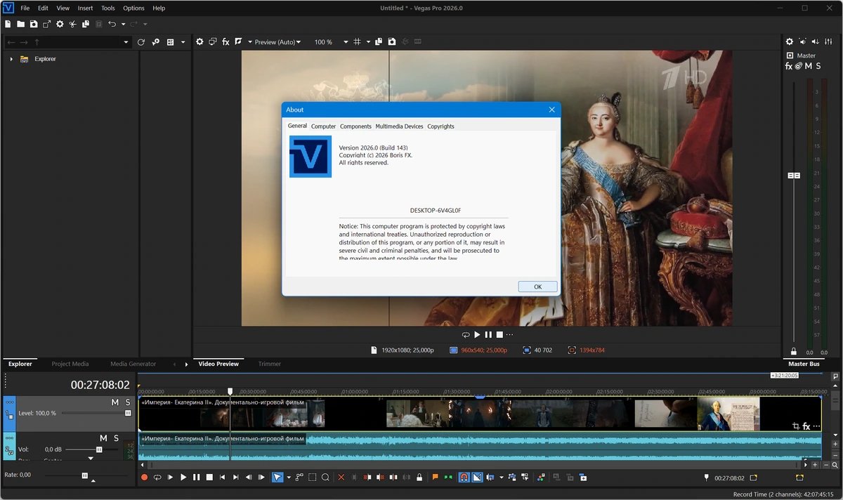Copy preview snapshot to clipboard

tap(379, 42)
